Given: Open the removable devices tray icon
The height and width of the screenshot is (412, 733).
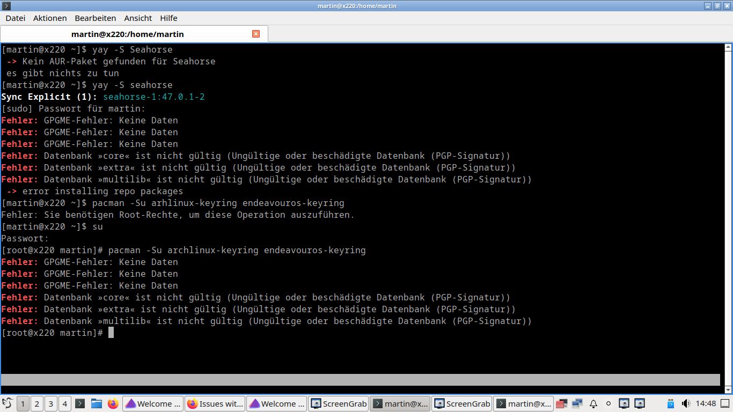Looking at the screenshot, I should (670, 403).
